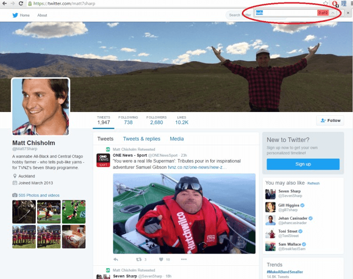Click in the find-in-page text field
The height and width of the screenshot is (279, 353).
(x=285, y=13)
